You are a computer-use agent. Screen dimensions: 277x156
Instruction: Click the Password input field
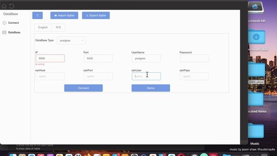point(194,58)
